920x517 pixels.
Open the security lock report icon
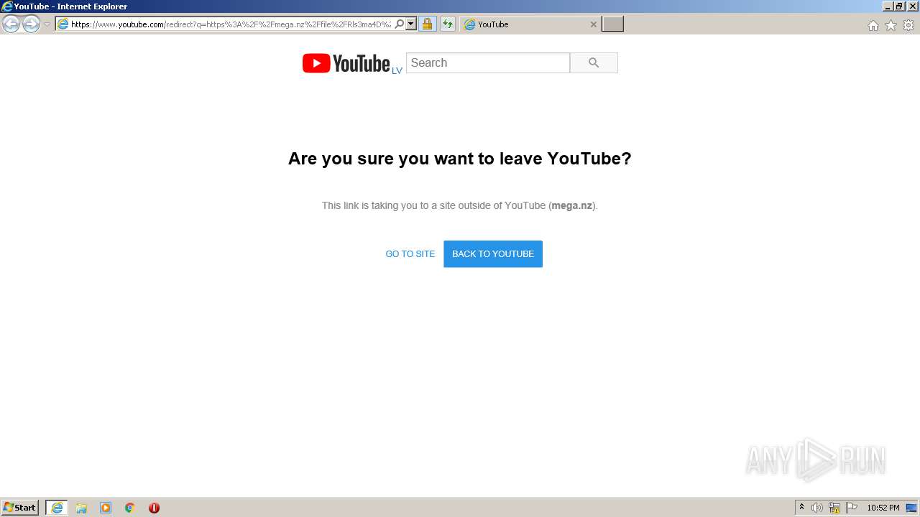[427, 24]
